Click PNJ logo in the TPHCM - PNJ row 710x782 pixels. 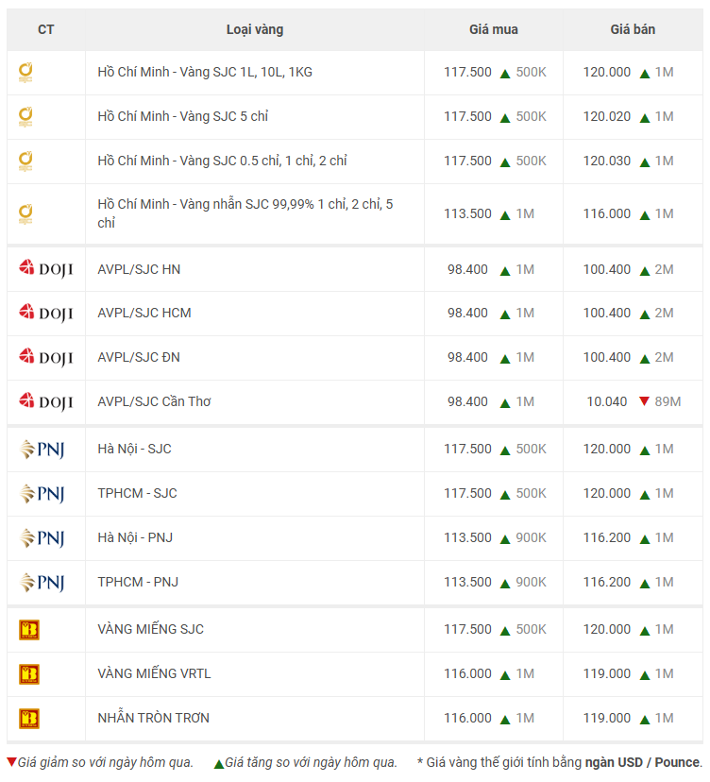pyautogui.click(x=42, y=583)
